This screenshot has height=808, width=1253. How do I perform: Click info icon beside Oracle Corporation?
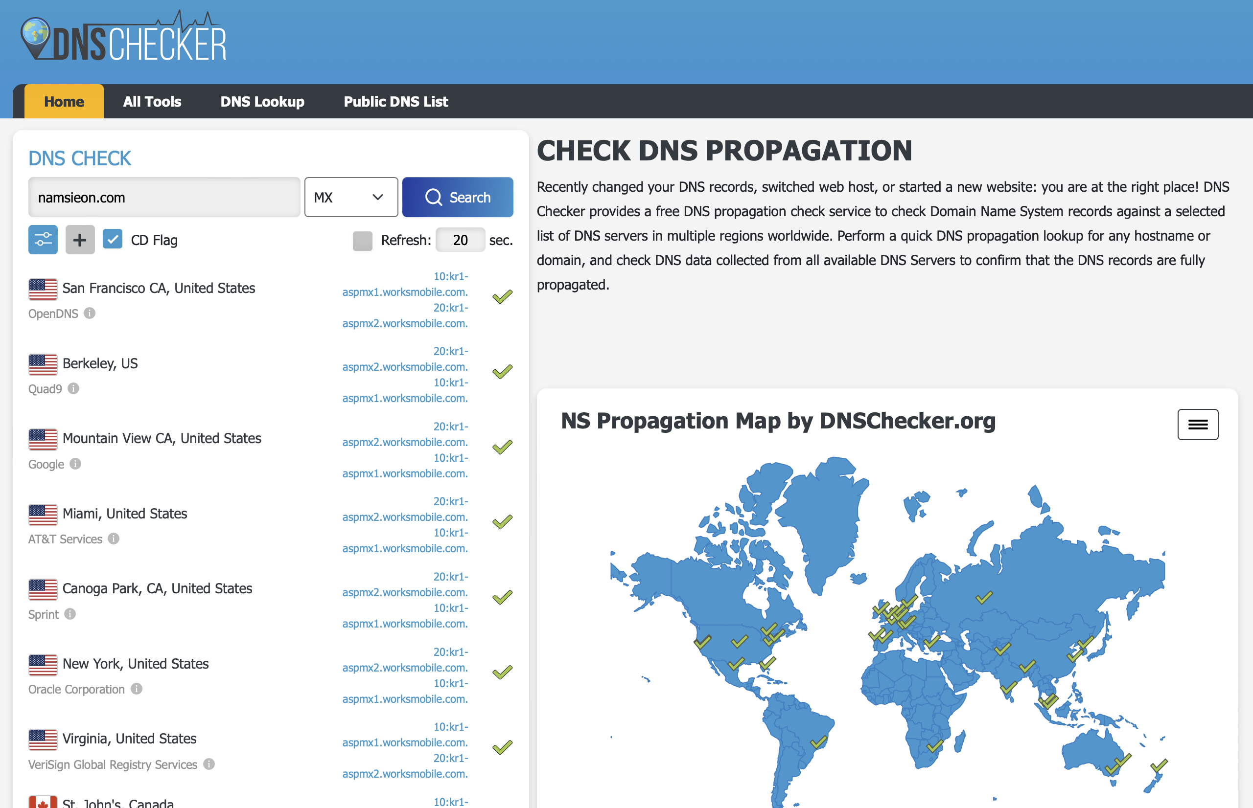click(x=137, y=689)
